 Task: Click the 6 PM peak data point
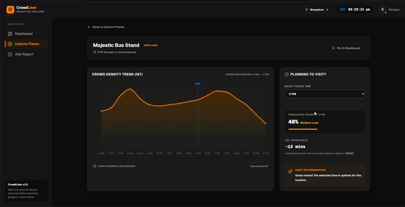217,91
